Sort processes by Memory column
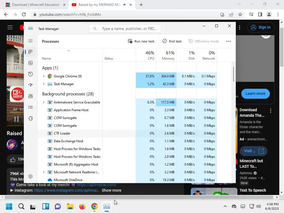This screenshot has width=284, height=213. (166, 55)
